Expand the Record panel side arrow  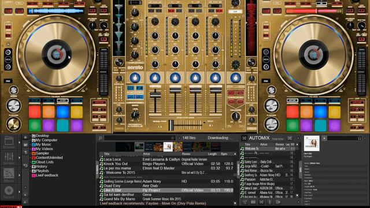pyautogui.click(x=19, y=192)
